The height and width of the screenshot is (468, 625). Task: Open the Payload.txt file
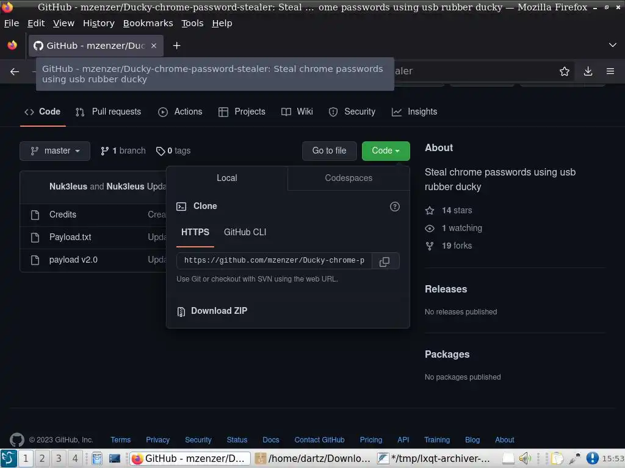click(x=70, y=237)
